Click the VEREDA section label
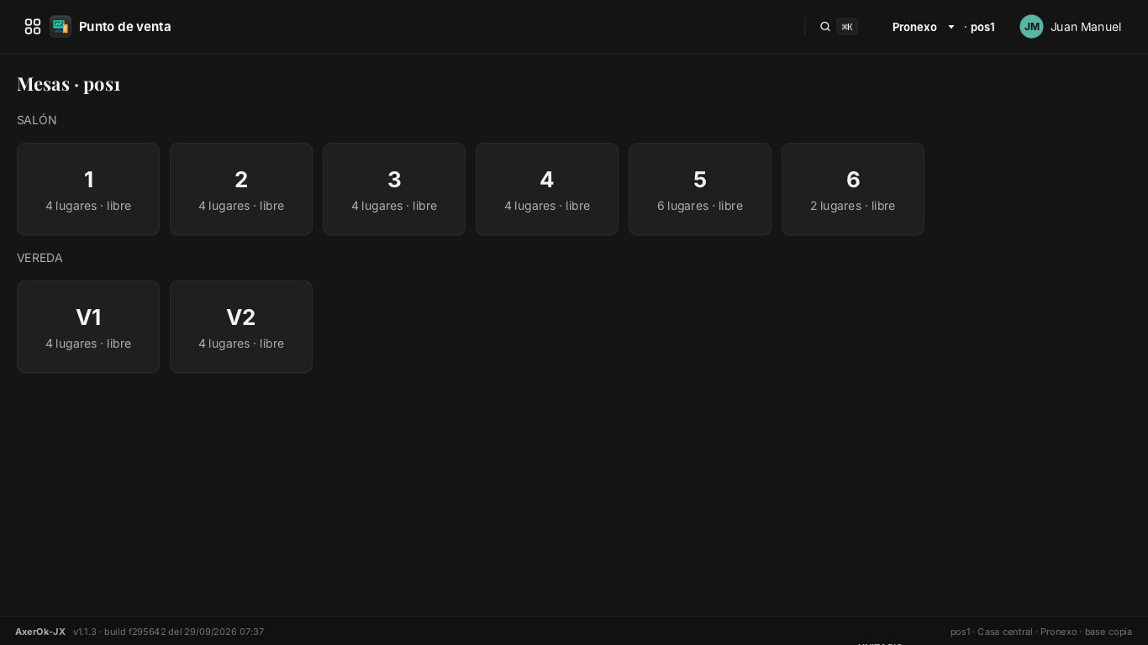Screen dimensions: 1148x645 pos(39,258)
